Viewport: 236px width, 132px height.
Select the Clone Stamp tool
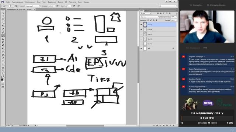coord(3,39)
